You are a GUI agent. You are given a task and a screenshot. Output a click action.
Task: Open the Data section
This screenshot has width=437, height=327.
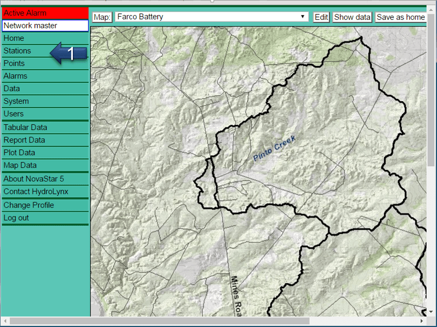(12, 89)
